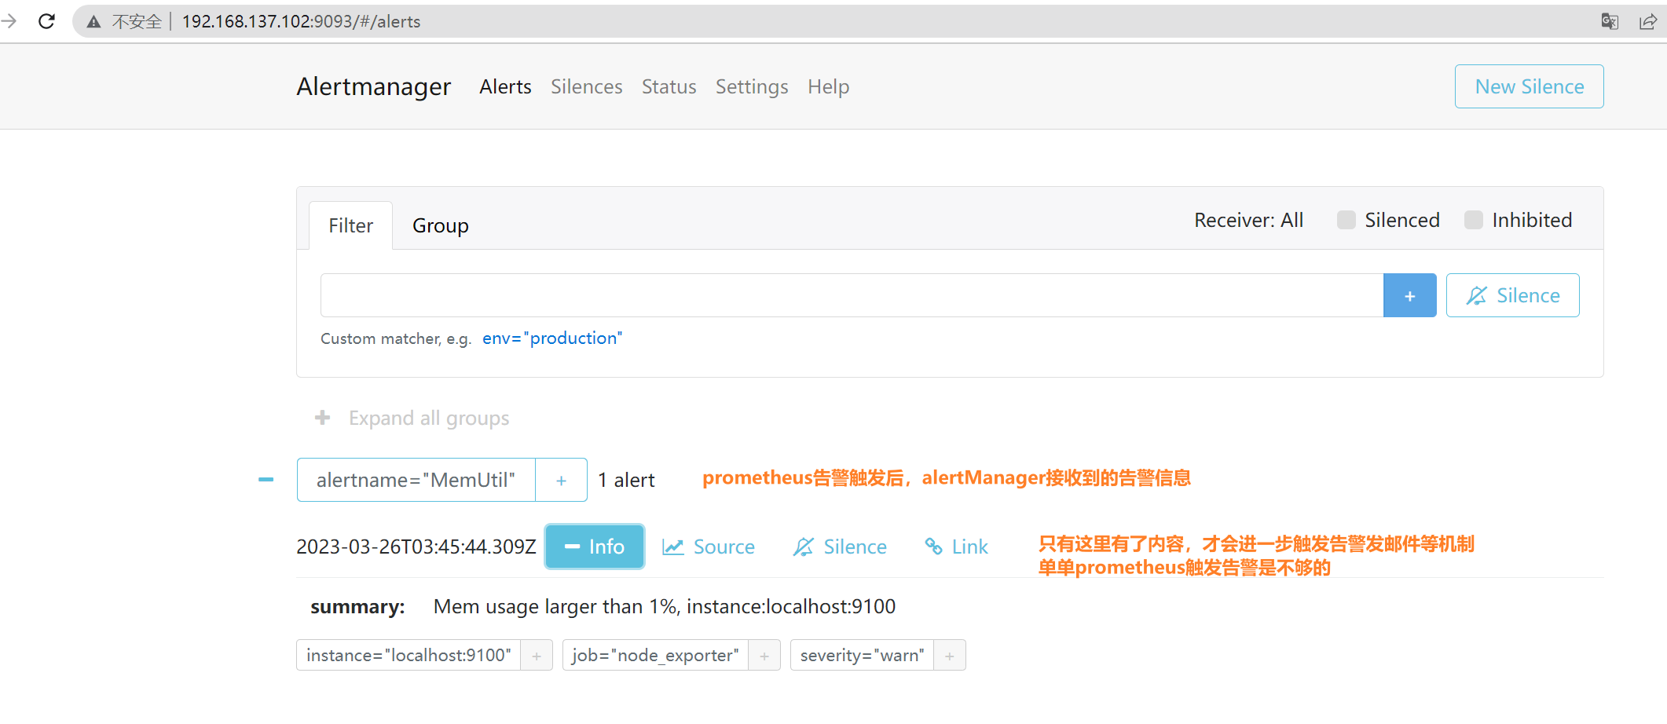Open the Receiver: All selector
Viewport: 1667px width, 724px height.
click(x=1248, y=220)
